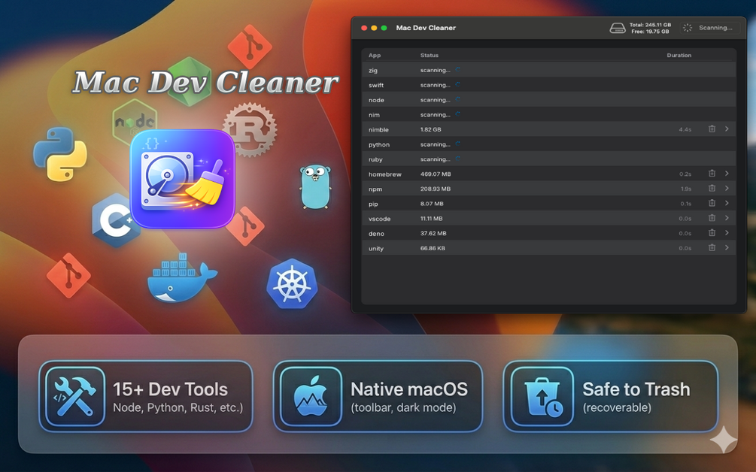
Task: Click the trash icon in the vscode row
Action: (x=712, y=218)
